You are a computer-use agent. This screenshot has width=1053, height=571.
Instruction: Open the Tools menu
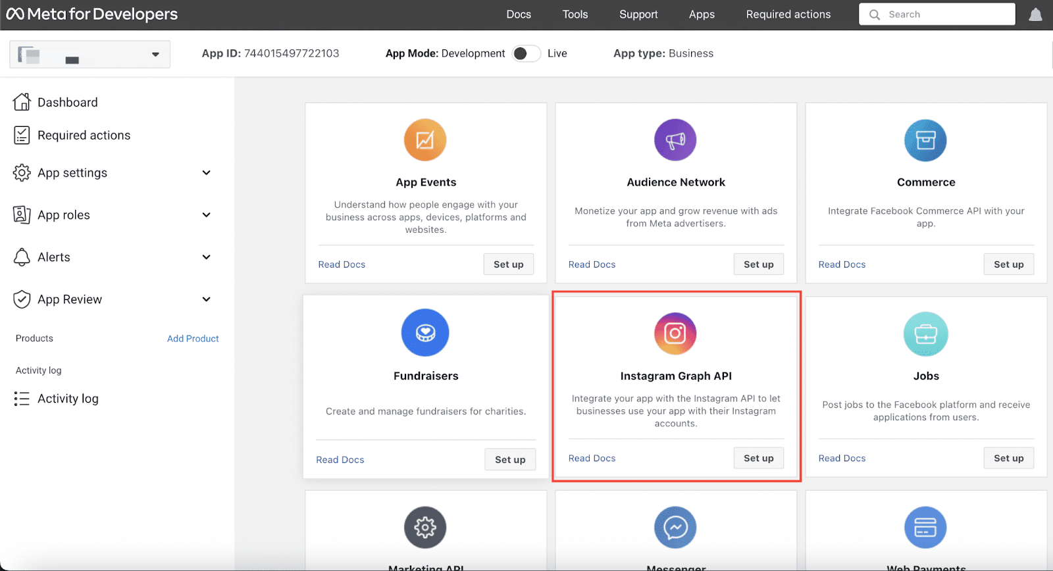point(575,14)
